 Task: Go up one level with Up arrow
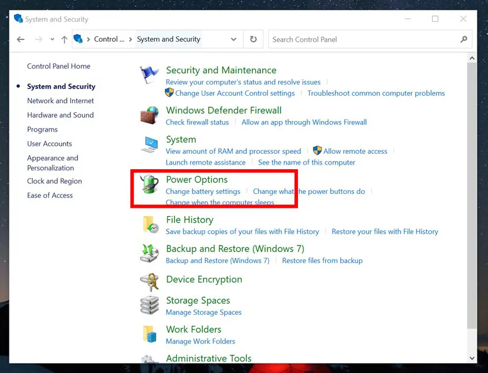65,39
